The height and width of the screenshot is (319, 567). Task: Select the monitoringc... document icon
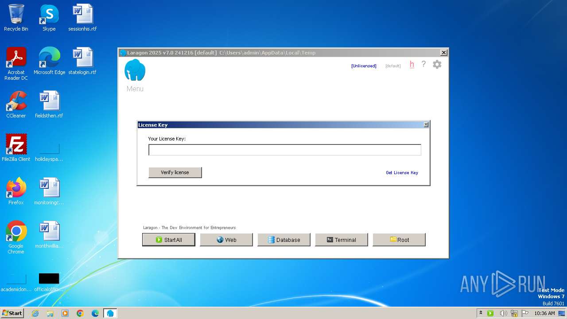(49, 191)
